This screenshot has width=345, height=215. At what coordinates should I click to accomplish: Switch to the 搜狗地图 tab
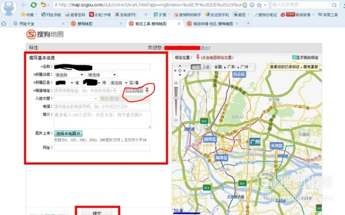point(85,23)
